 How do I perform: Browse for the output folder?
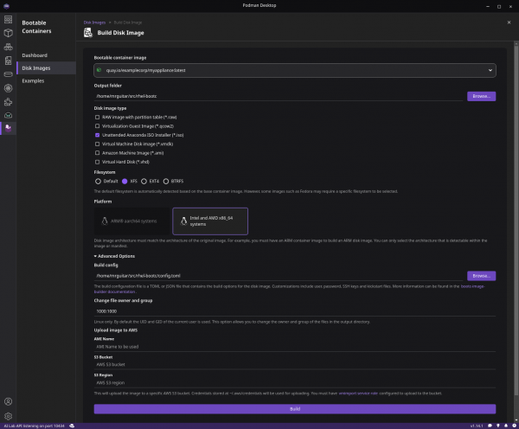[481, 96]
